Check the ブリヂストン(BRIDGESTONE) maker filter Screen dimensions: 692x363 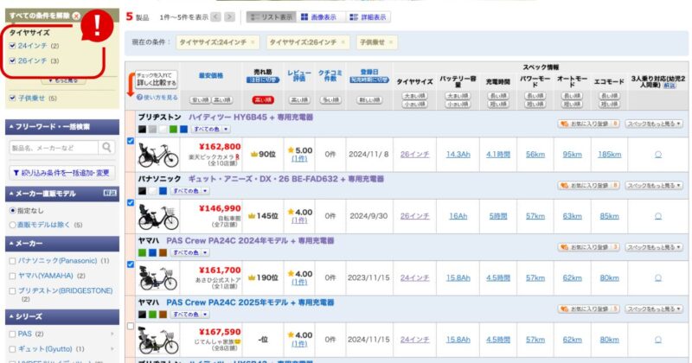point(12,291)
